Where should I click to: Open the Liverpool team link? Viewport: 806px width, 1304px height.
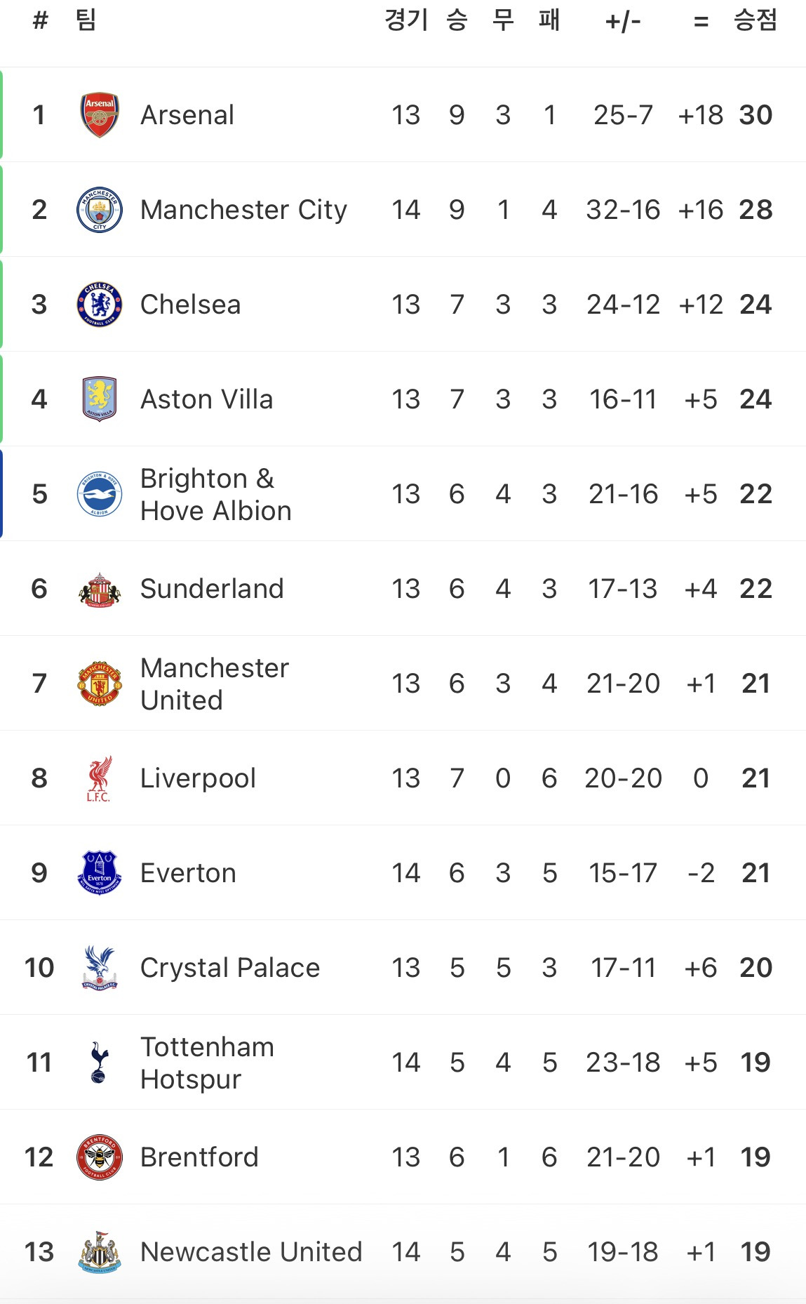tap(198, 778)
